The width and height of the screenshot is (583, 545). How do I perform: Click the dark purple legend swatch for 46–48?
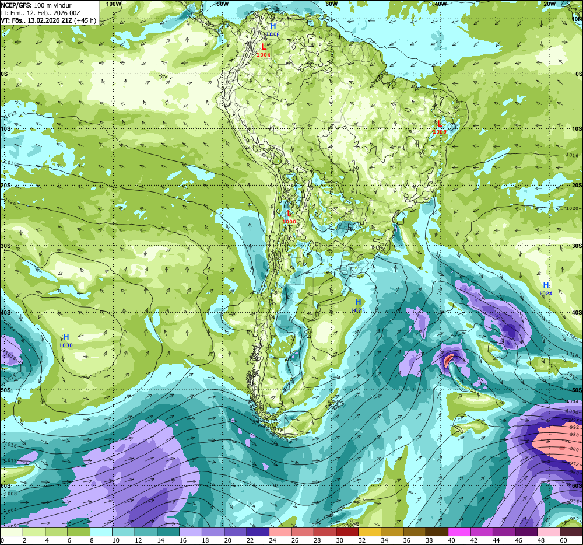527,532
